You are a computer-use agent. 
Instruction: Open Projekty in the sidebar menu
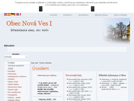11,79
